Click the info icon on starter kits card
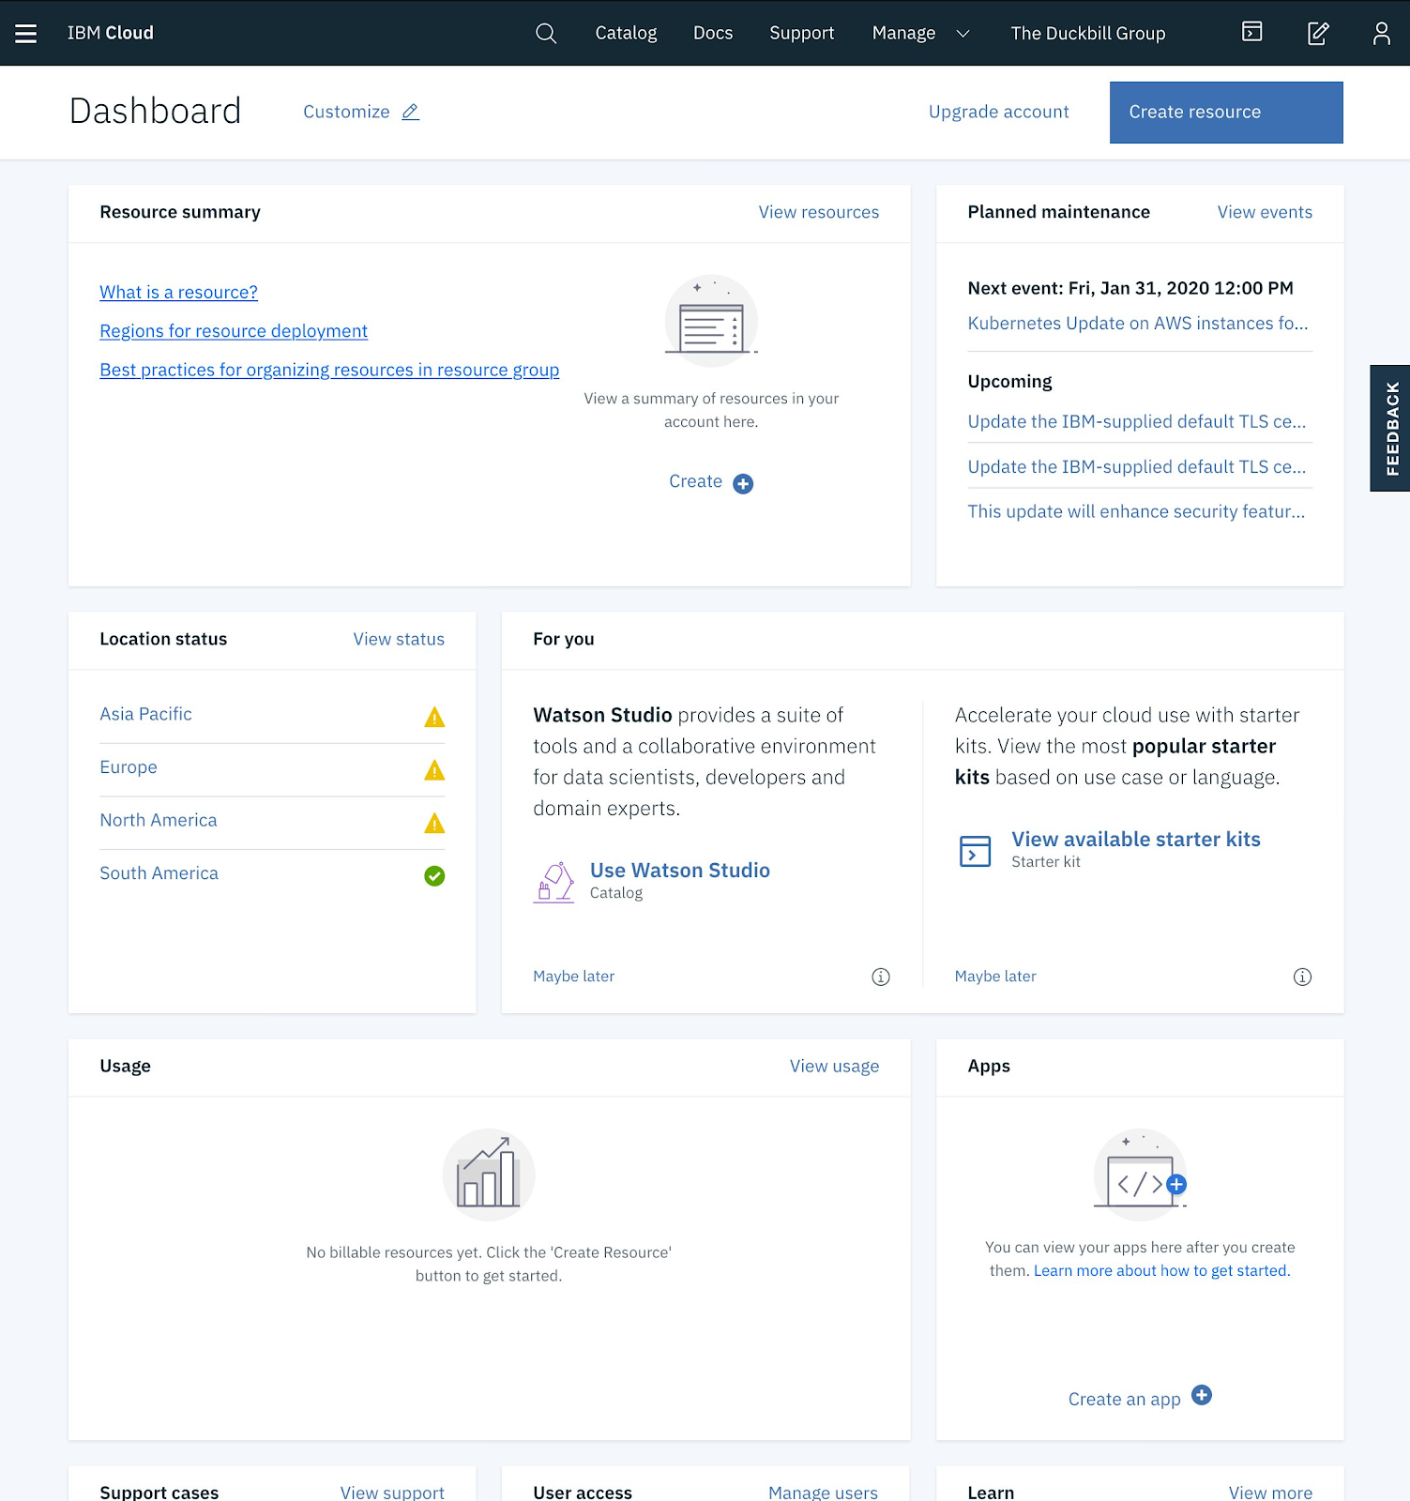Image resolution: width=1410 pixels, height=1501 pixels. coord(1302,977)
